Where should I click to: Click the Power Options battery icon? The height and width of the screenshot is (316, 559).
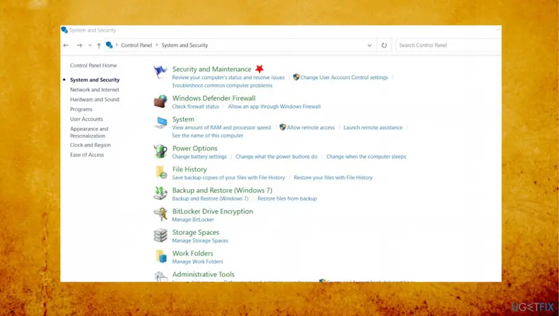[x=160, y=151]
